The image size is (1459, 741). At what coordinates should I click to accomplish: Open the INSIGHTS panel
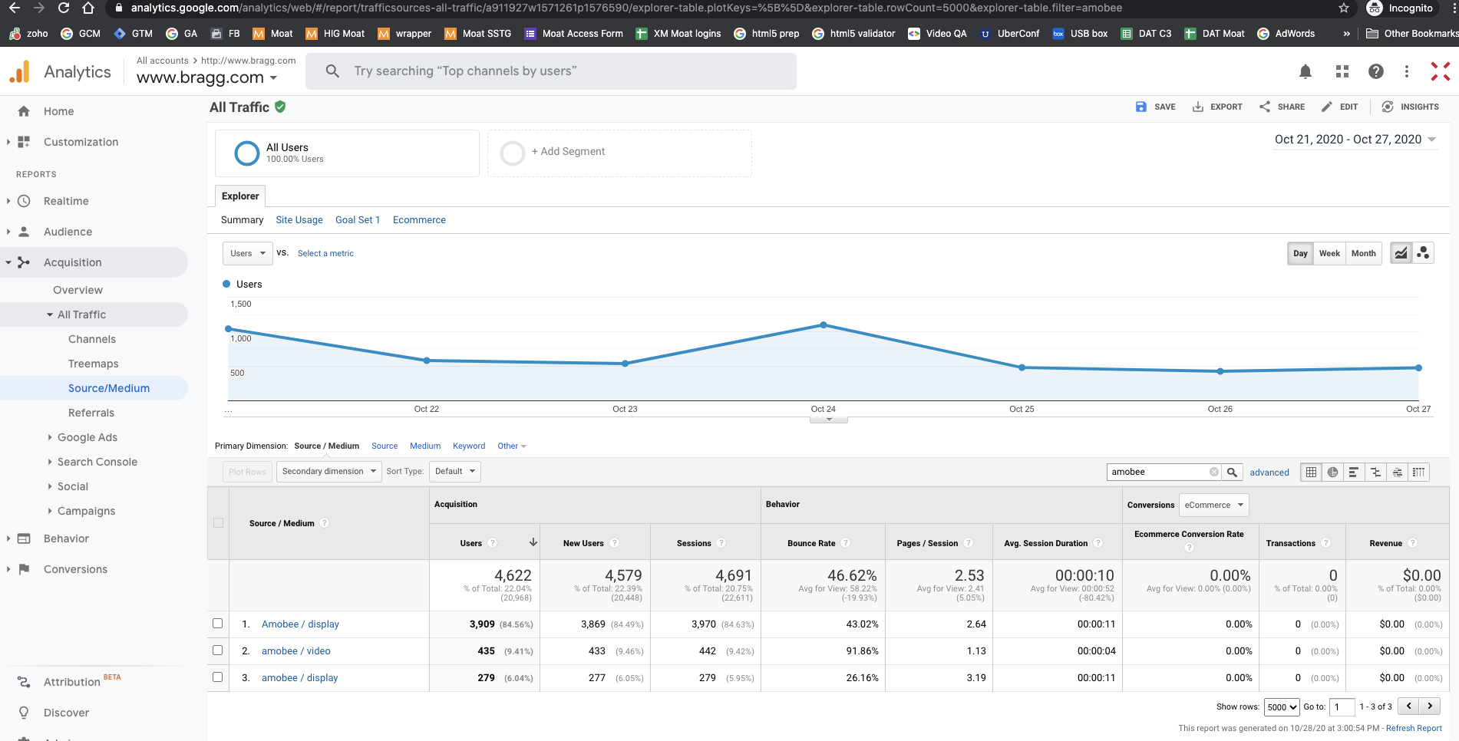click(x=1410, y=107)
